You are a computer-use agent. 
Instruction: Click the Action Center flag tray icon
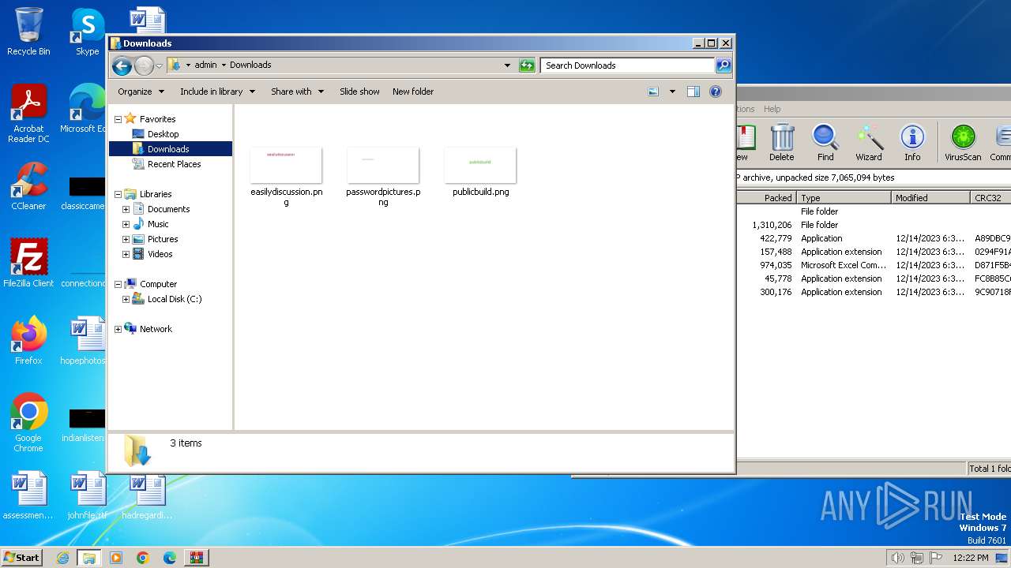tap(935, 558)
